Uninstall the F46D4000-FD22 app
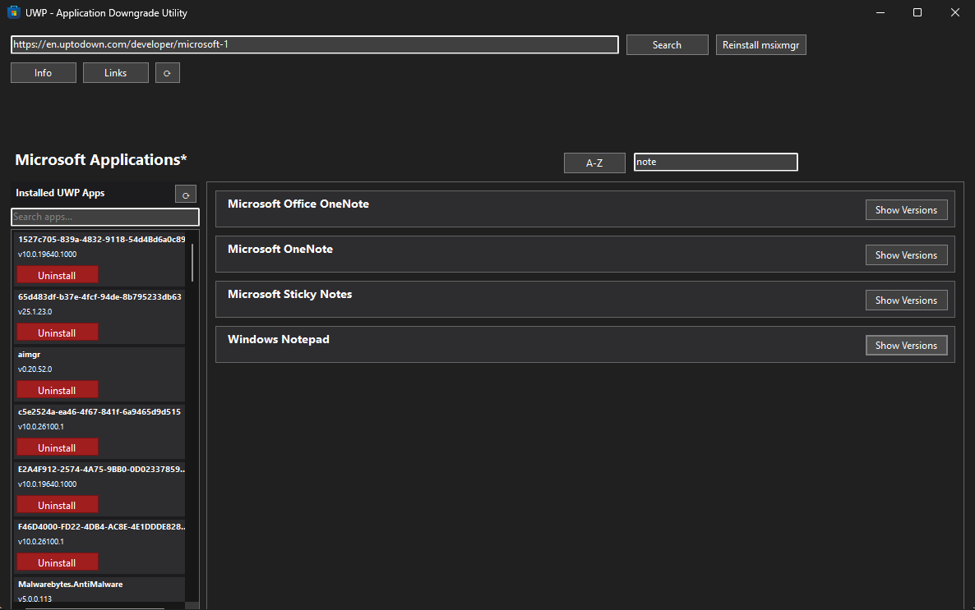975x610 pixels. (58, 562)
